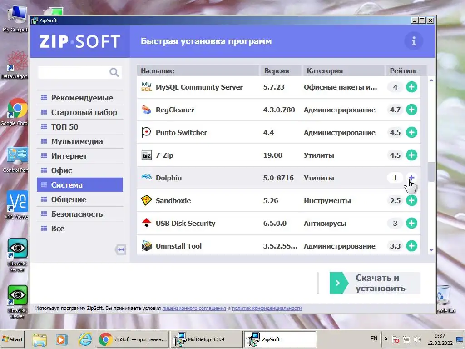
Task: Click the RegCleaner program icon
Action: [x=146, y=110]
